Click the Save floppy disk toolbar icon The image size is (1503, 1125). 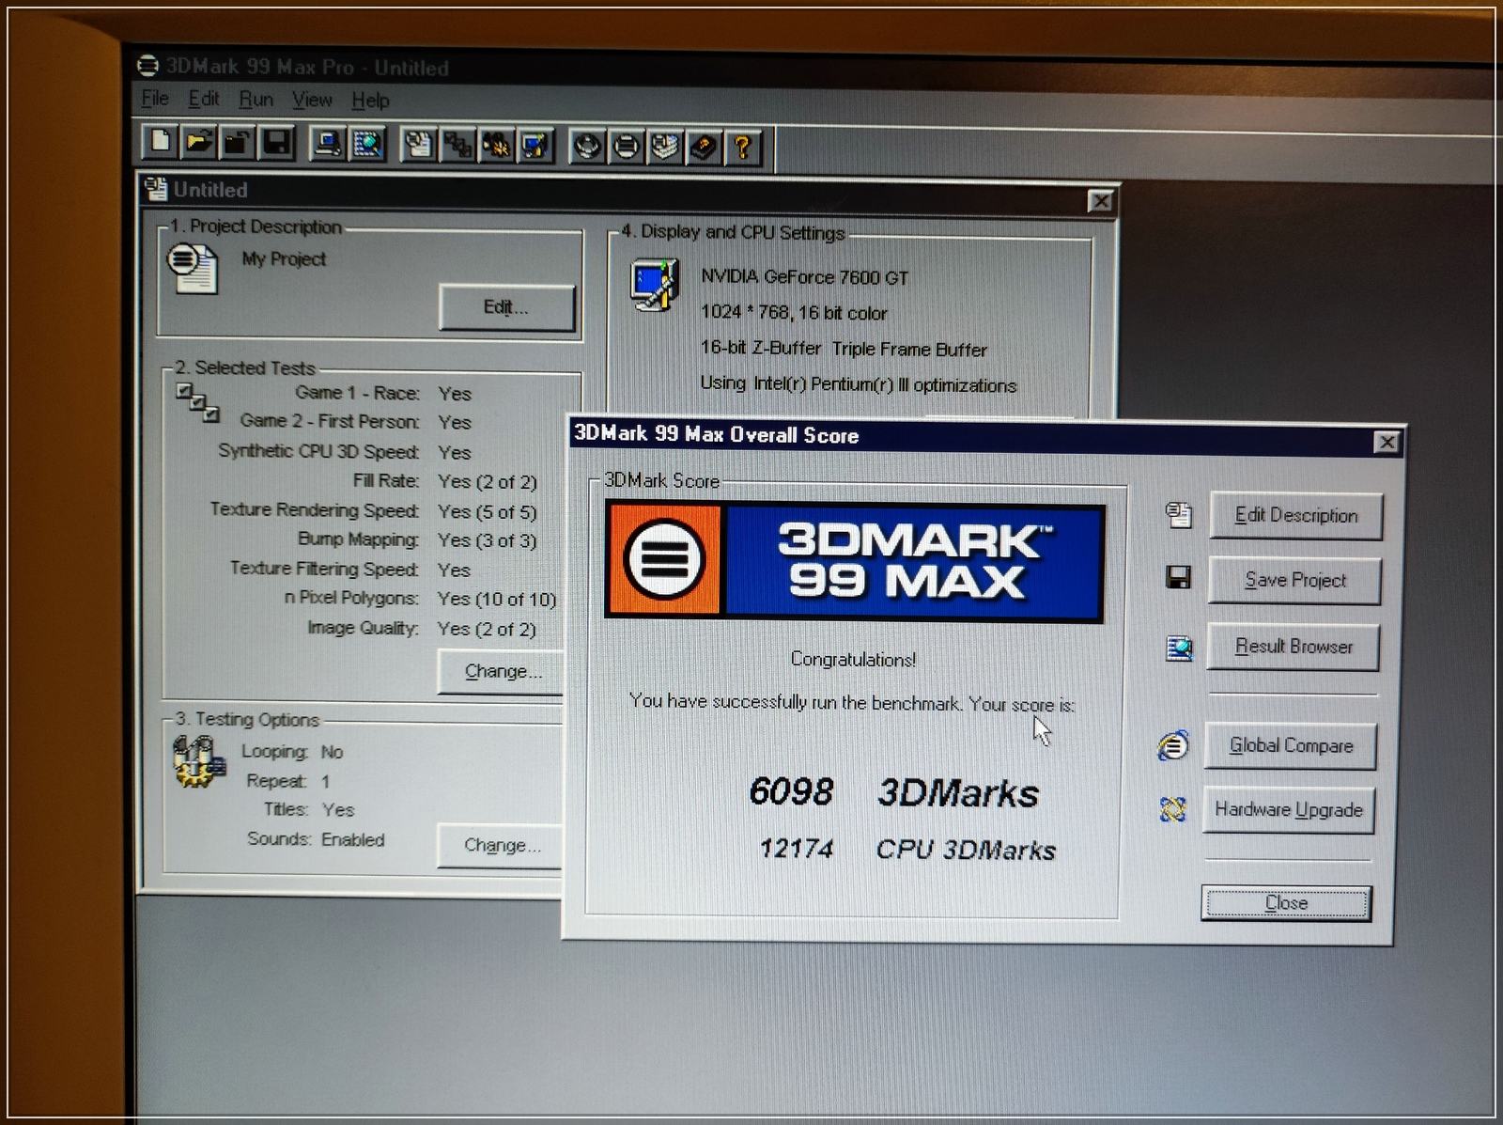click(x=276, y=143)
